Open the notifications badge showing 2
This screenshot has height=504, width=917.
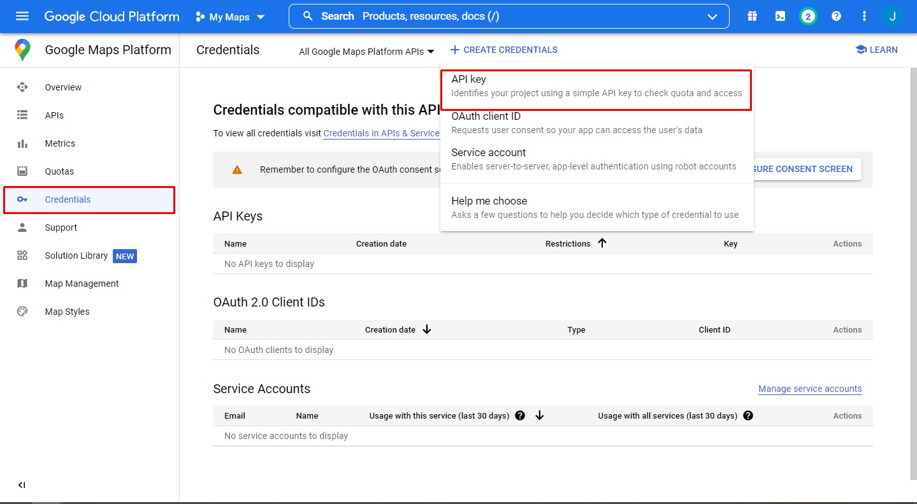click(x=809, y=17)
